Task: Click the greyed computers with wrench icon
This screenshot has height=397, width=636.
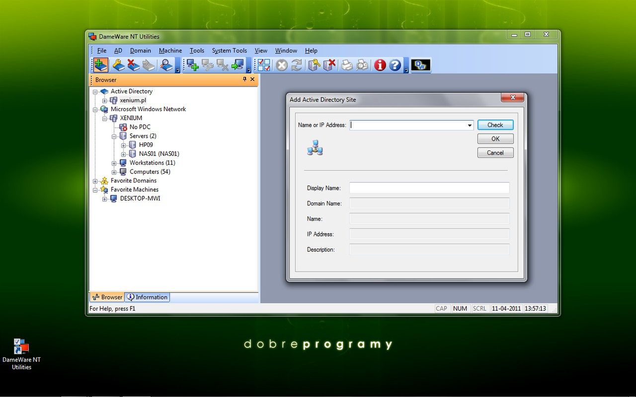Action: point(208,65)
